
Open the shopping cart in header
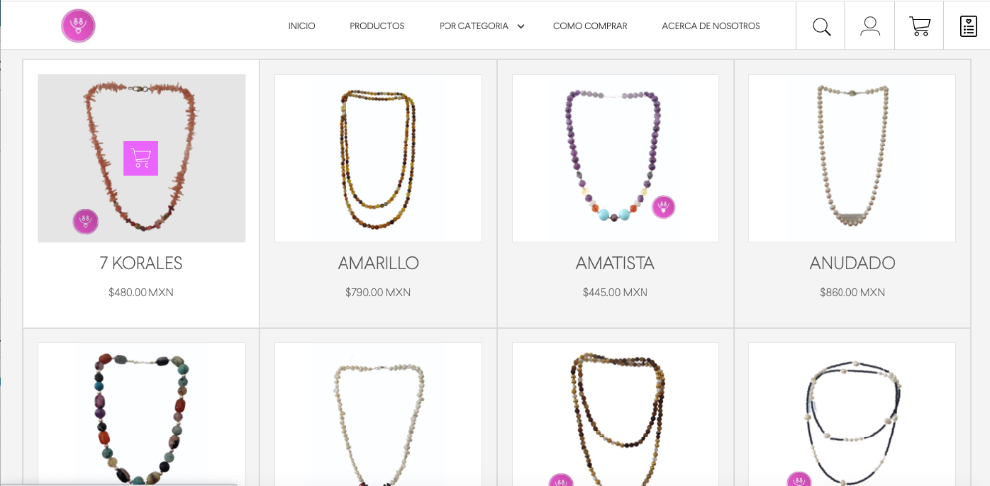point(920,26)
